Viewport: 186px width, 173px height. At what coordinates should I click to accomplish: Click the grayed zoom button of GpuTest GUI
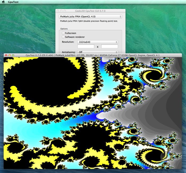65,11
